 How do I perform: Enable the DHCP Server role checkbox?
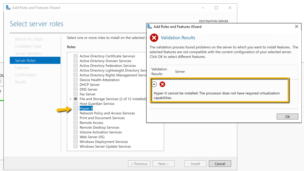pos(75,84)
